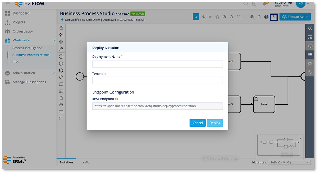Expand the user profile dropdown arrow
Viewport: 319px width, 174px height.
(x=308, y=4)
